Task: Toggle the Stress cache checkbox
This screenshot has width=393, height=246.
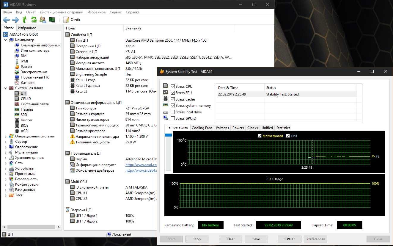Action: (x=173, y=99)
